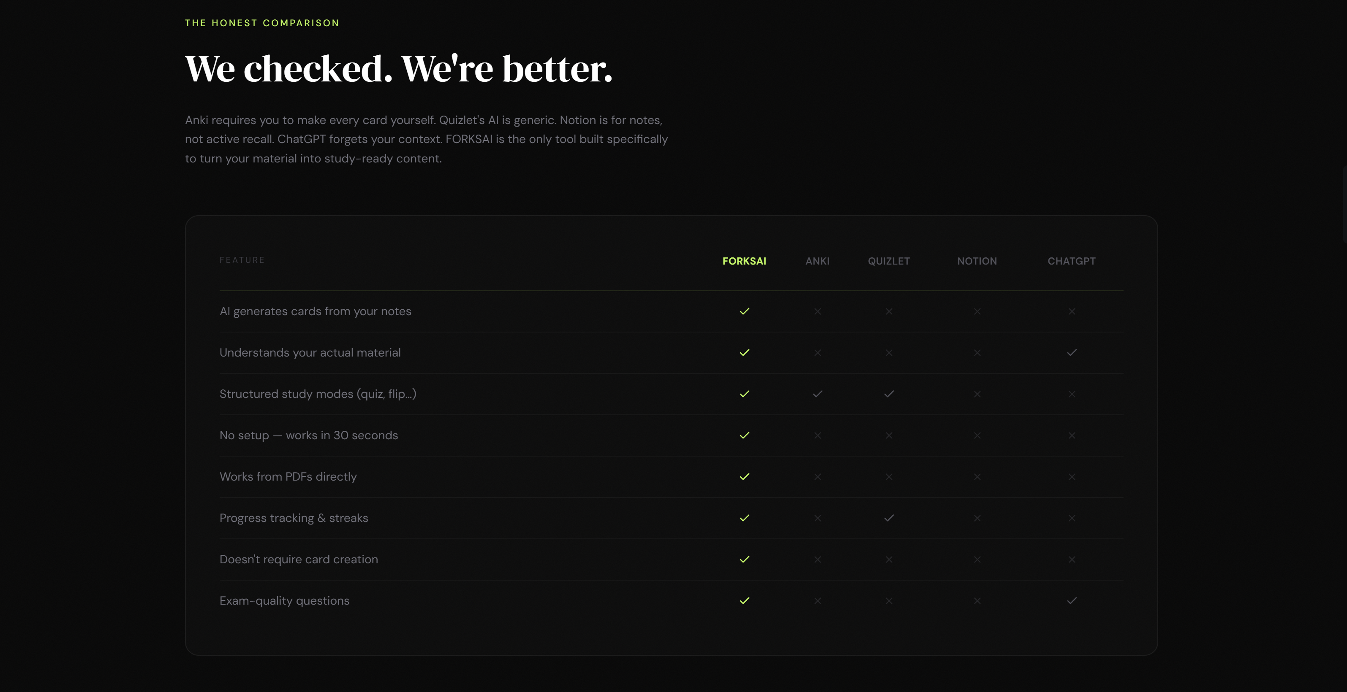Click Anki X mark in No setup row

click(x=817, y=435)
